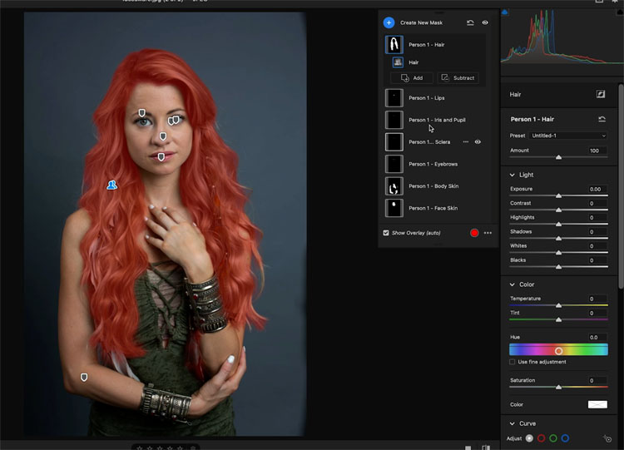Click the blue Create New Mask plus icon

click(x=389, y=22)
